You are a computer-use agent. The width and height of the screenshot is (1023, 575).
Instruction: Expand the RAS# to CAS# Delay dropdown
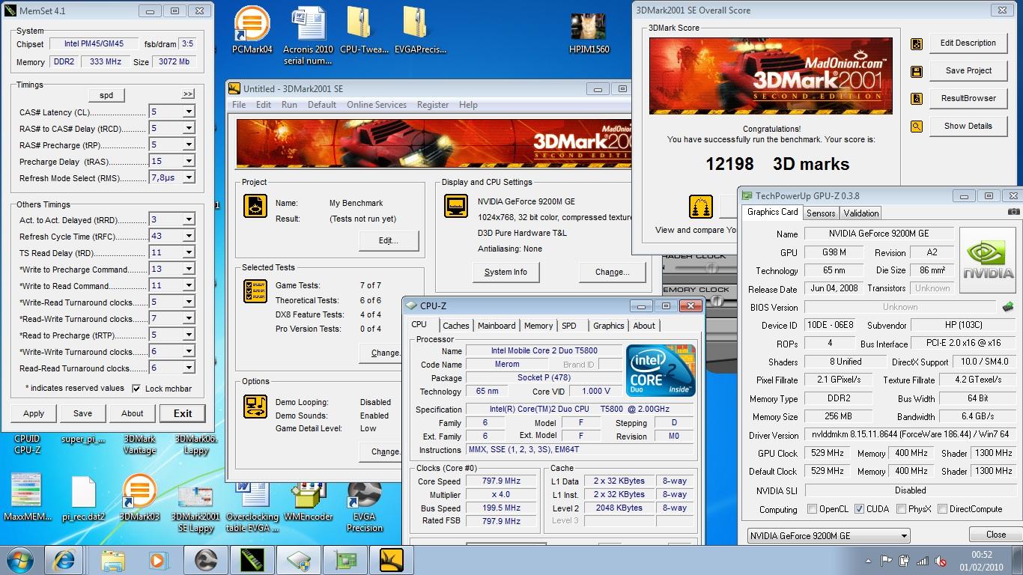[189, 129]
